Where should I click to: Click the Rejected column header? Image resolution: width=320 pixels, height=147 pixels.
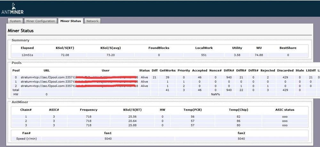268,70
